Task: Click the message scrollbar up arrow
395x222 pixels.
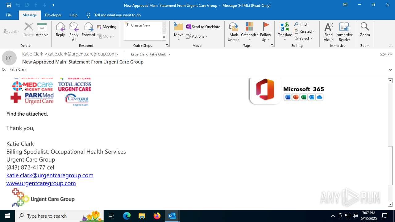Action: click(x=390, y=80)
